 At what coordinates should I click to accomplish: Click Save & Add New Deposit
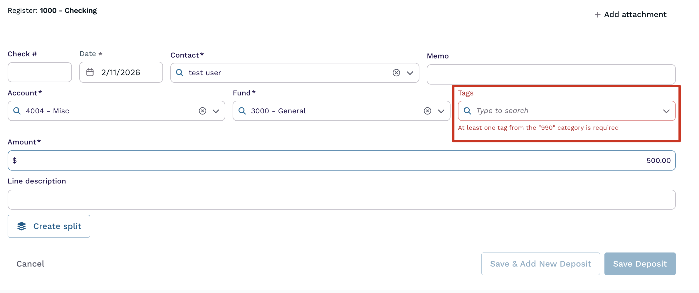[x=540, y=264]
